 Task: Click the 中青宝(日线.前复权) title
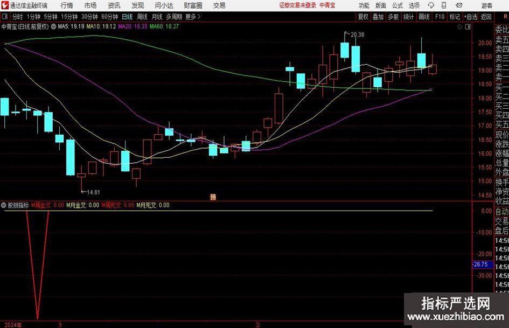[x=25, y=26]
